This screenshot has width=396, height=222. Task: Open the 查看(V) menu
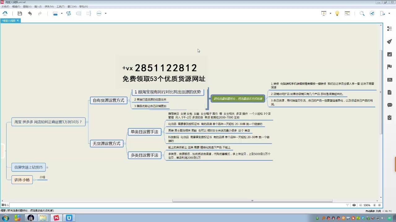pyautogui.click(x=27, y=6)
